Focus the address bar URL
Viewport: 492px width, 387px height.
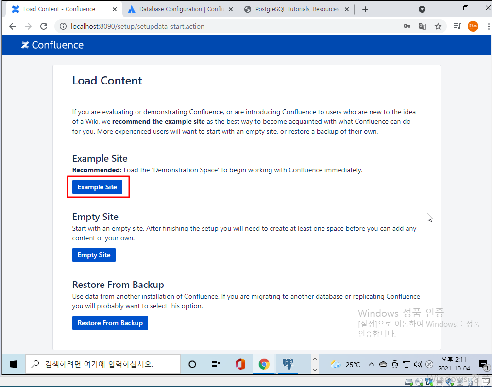tap(137, 26)
